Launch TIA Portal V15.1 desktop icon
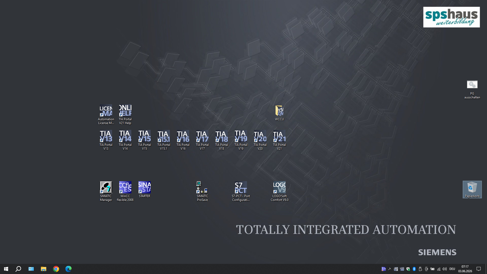The height and width of the screenshot is (274, 487). (164, 140)
